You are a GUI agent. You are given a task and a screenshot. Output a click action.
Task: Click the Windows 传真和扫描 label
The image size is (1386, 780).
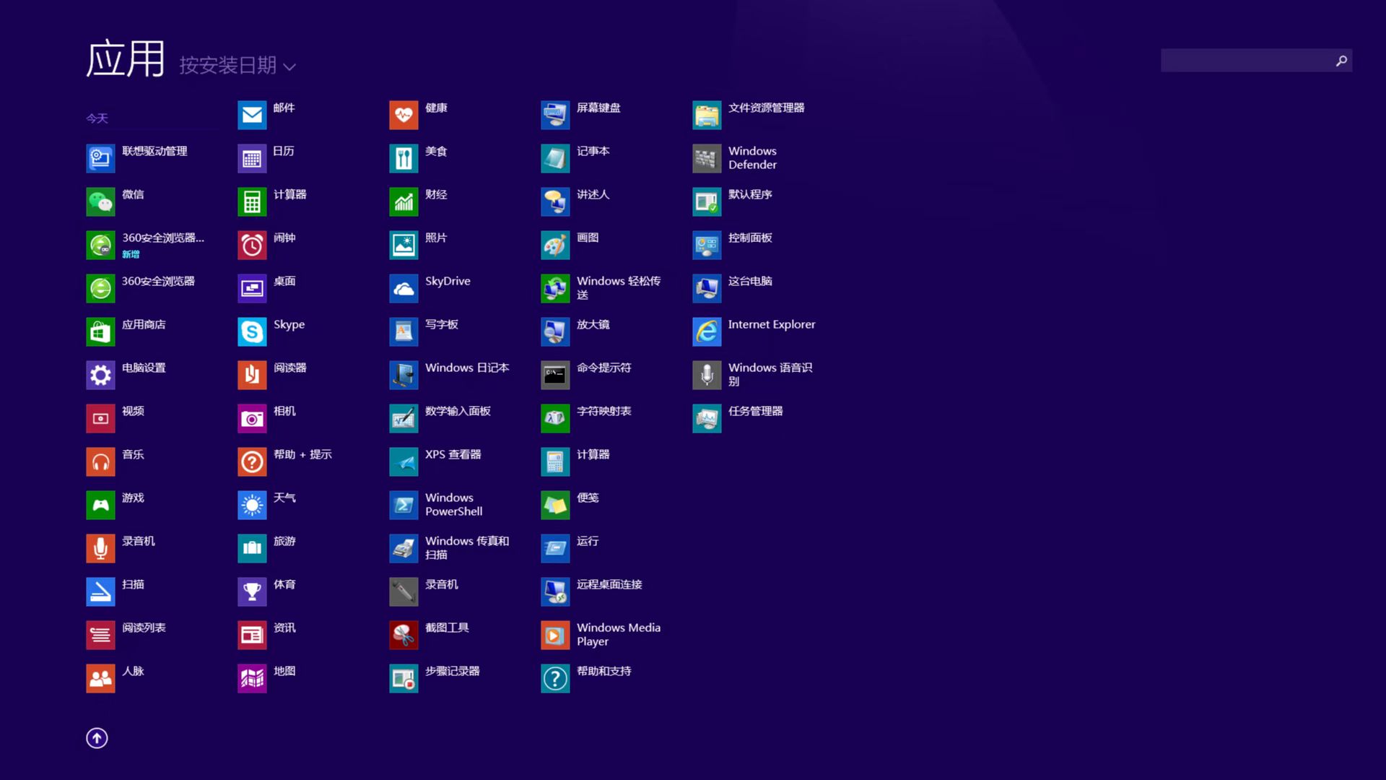point(467,547)
